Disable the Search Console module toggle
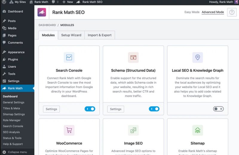This screenshot has width=239, height=155. 90,109
